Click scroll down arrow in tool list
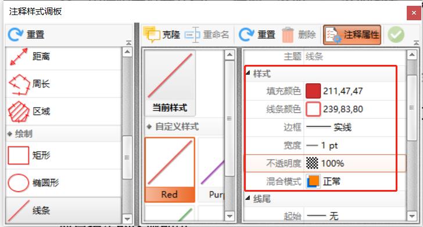Image resolution: width=423 pixels, height=227 pixels. pos(127,218)
